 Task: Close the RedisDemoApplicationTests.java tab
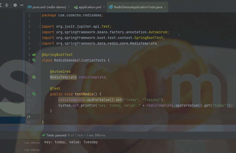165,7
